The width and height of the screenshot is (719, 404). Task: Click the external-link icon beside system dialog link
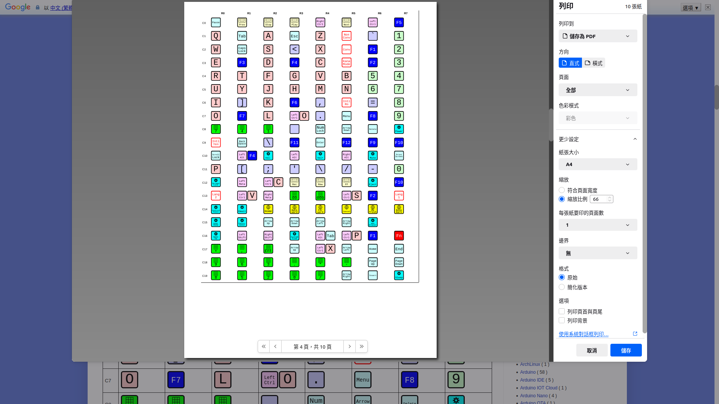635,334
